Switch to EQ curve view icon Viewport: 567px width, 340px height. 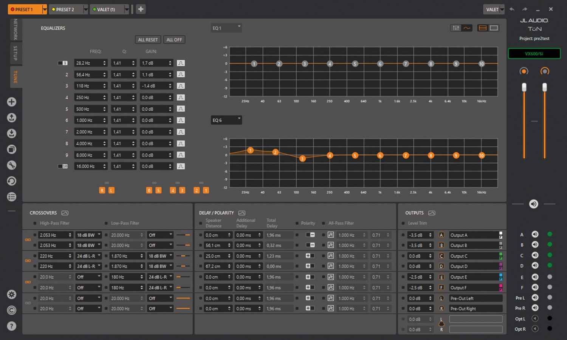(x=467, y=28)
